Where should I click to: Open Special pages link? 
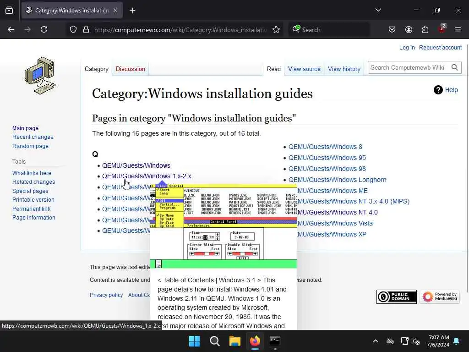click(30, 191)
